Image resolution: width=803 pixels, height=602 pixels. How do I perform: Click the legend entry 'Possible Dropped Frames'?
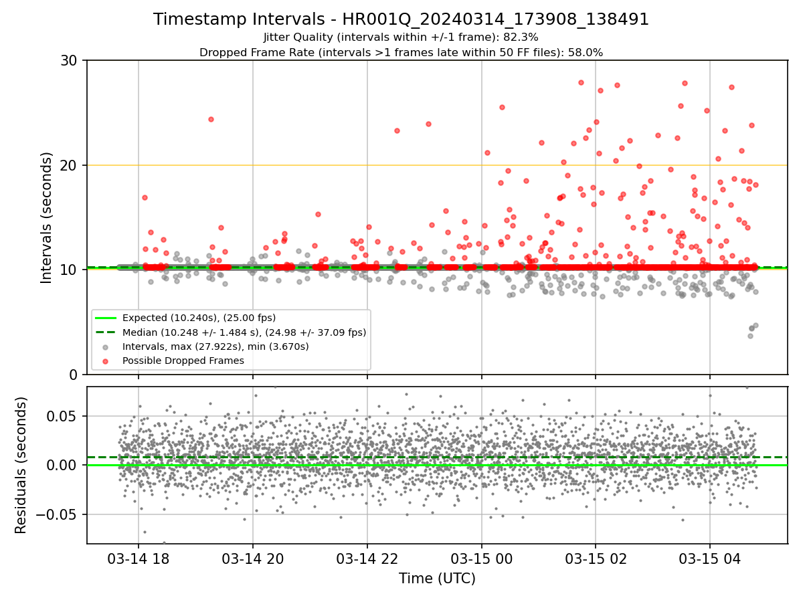tap(183, 361)
